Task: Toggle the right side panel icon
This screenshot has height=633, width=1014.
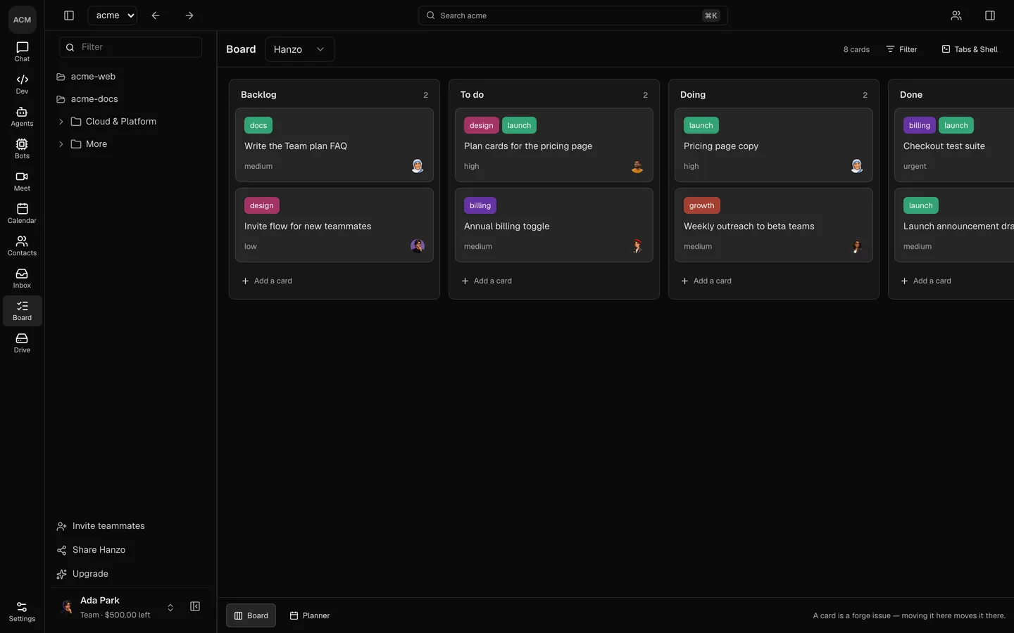Action: [989, 15]
